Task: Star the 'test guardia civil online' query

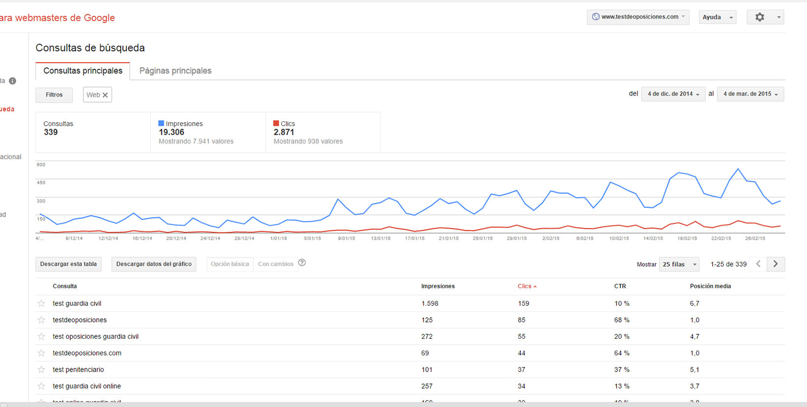Action: point(42,386)
